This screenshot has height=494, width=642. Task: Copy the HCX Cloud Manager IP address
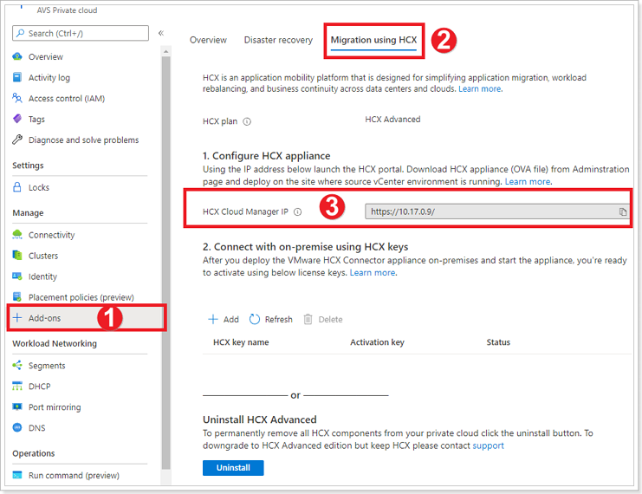pos(623,211)
